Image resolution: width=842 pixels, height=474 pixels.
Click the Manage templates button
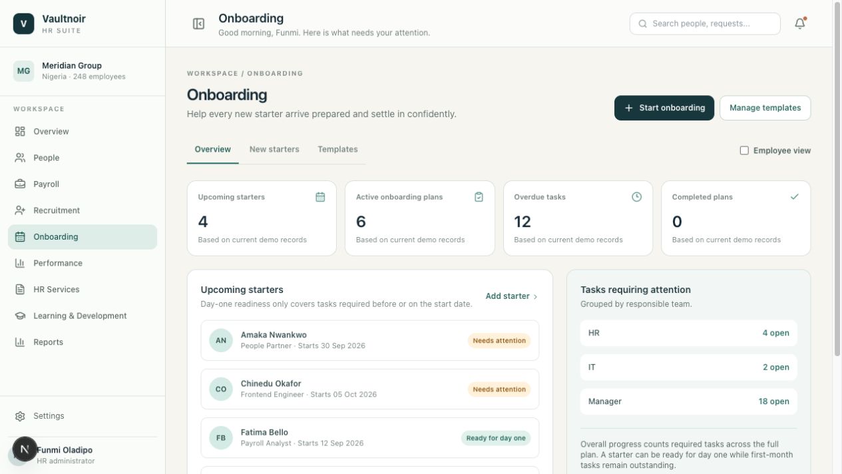pos(765,108)
